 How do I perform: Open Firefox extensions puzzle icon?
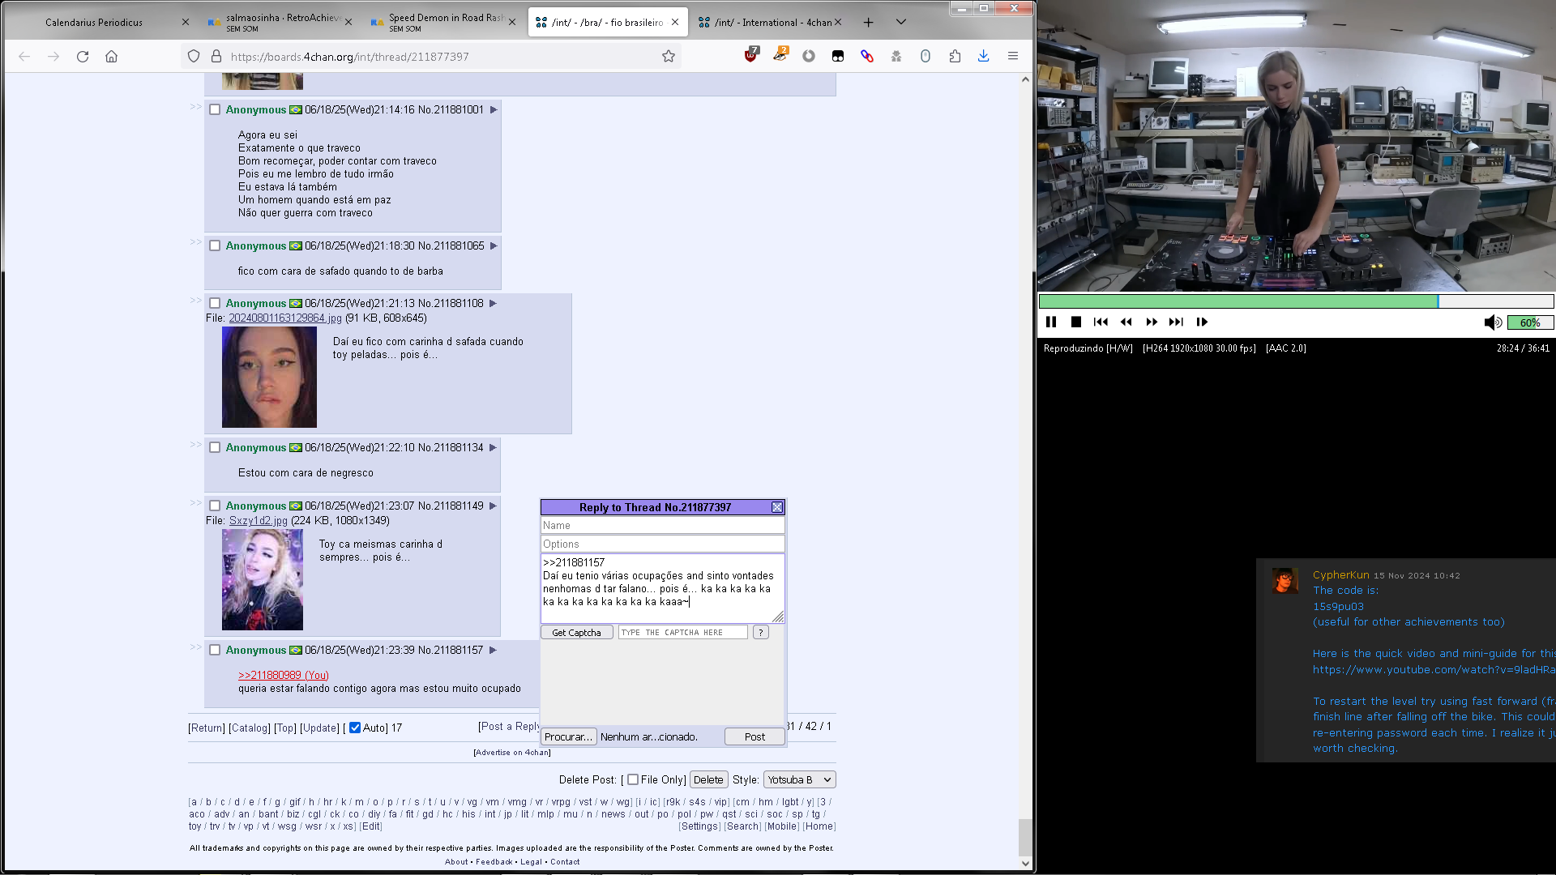955,56
